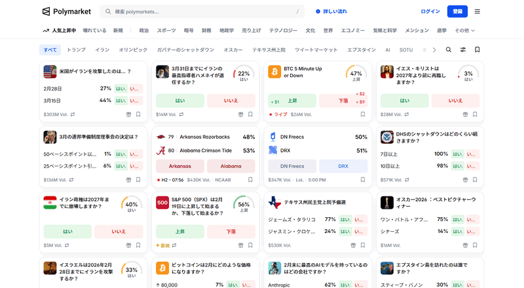Bookmark the $5M Vol. イラン政権 market
The width and height of the screenshot is (524, 288).
(x=138, y=245)
